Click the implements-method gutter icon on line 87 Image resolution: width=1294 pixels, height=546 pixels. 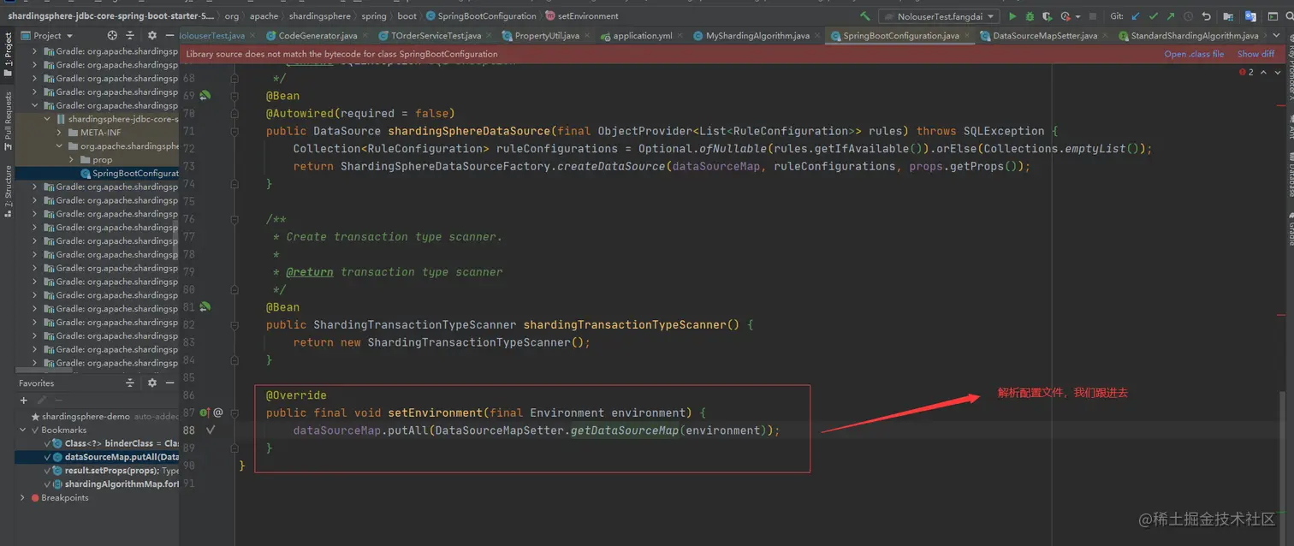pos(205,412)
